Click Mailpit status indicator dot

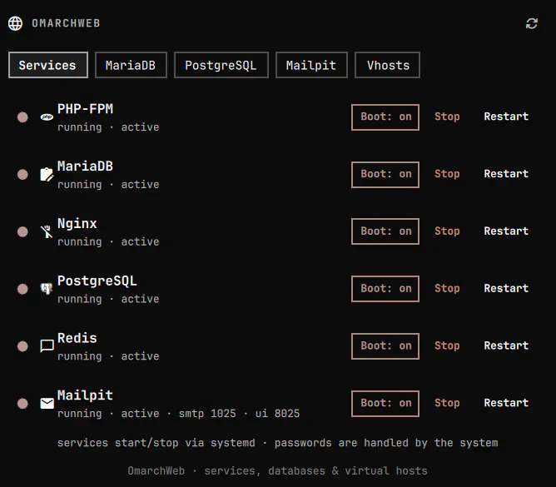(x=22, y=403)
